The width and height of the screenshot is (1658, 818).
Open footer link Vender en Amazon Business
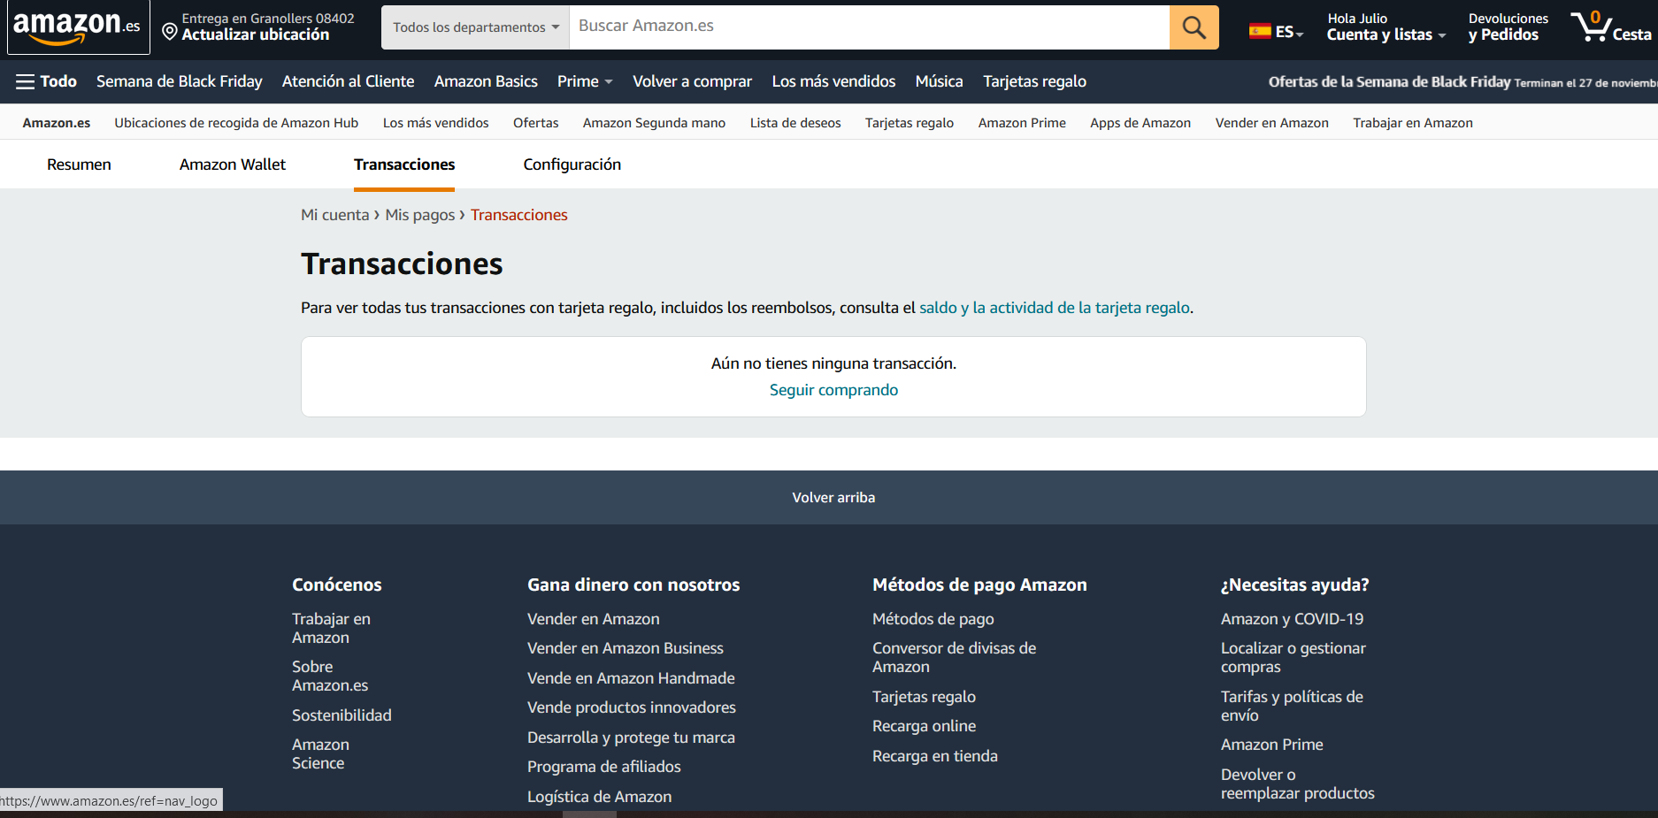[x=626, y=648]
